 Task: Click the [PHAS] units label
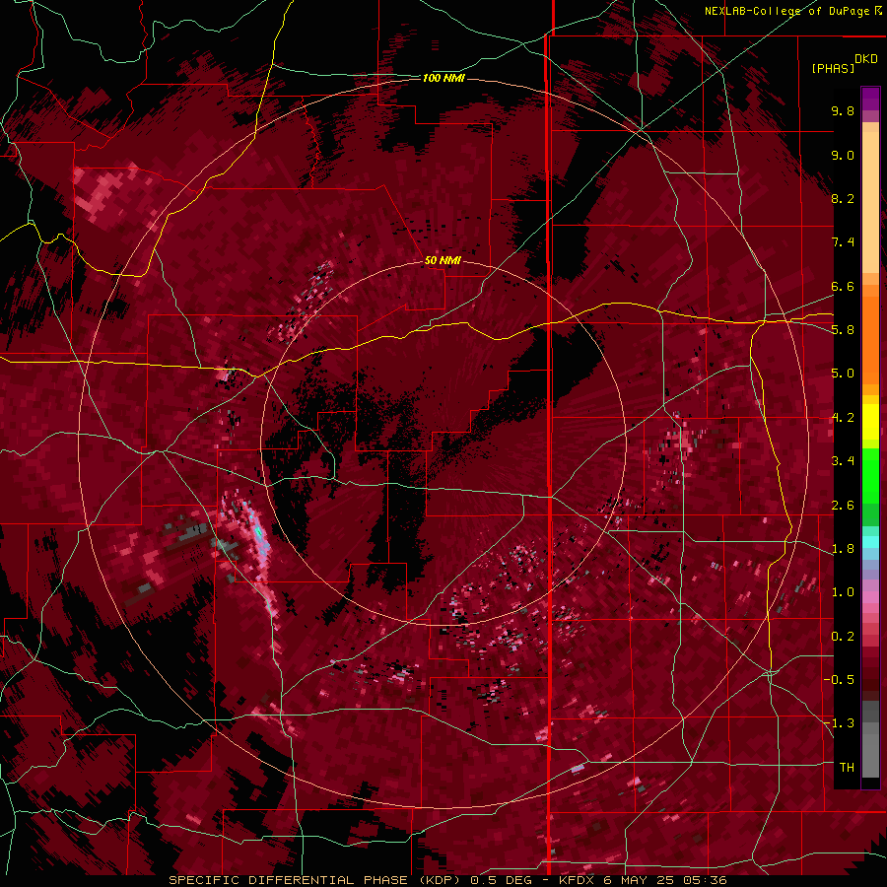pos(833,68)
